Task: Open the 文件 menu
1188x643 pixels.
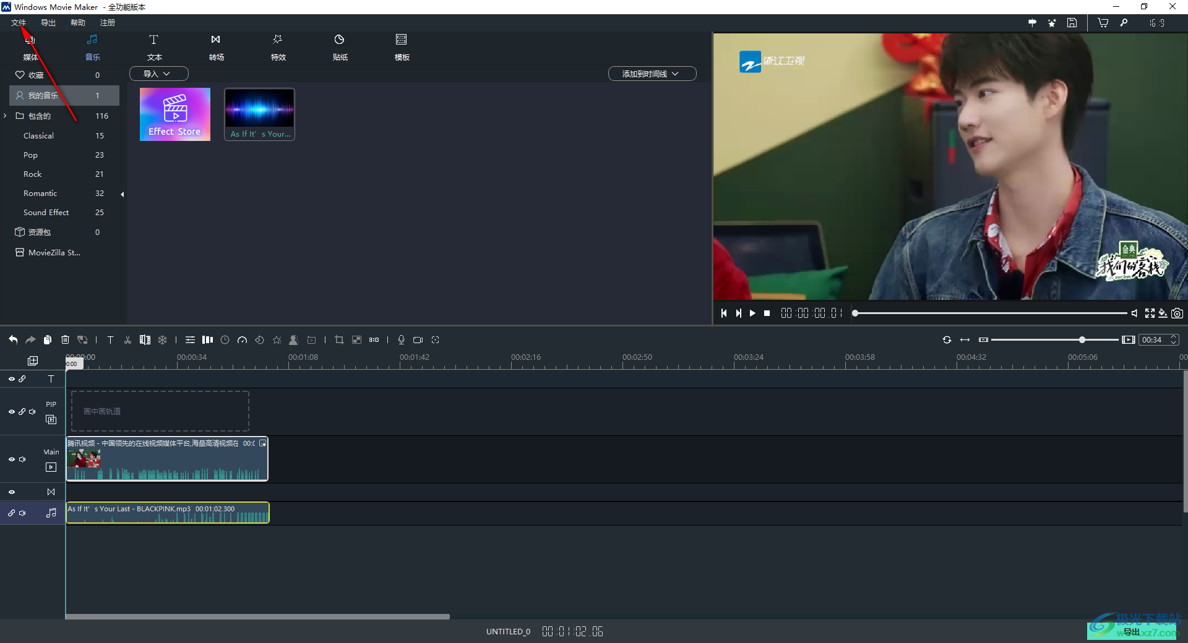Action: point(19,23)
